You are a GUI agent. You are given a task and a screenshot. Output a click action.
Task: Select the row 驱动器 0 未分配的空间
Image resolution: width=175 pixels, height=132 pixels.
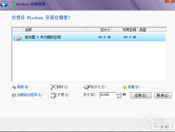89,37
